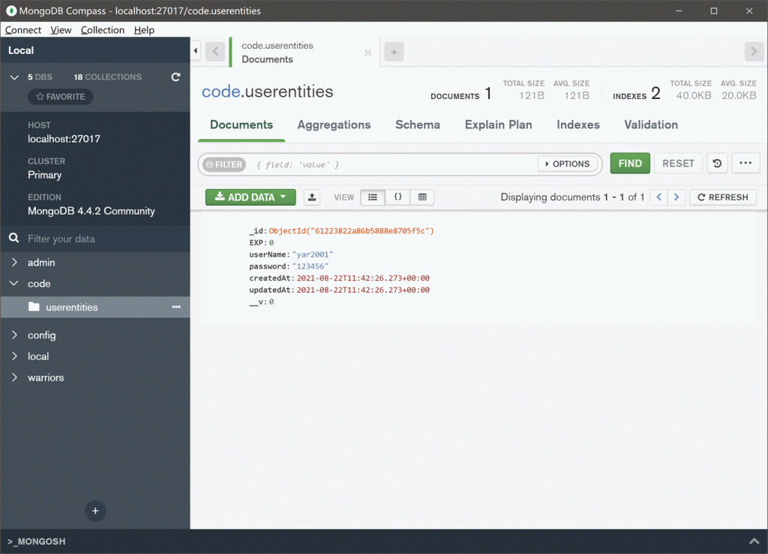Screen dimensions: 768x554
Task: Close the code.userentities tab
Action: [x=367, y=53]
